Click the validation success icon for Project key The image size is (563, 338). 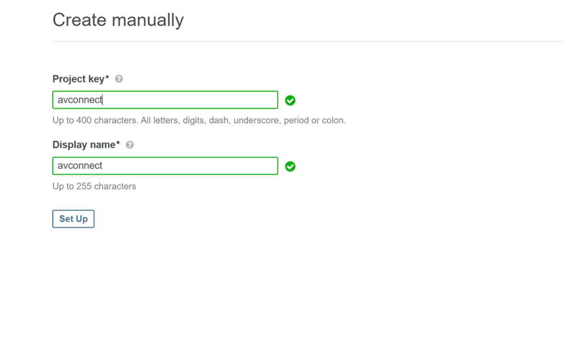pyautogui.click(x=290, y=100)
